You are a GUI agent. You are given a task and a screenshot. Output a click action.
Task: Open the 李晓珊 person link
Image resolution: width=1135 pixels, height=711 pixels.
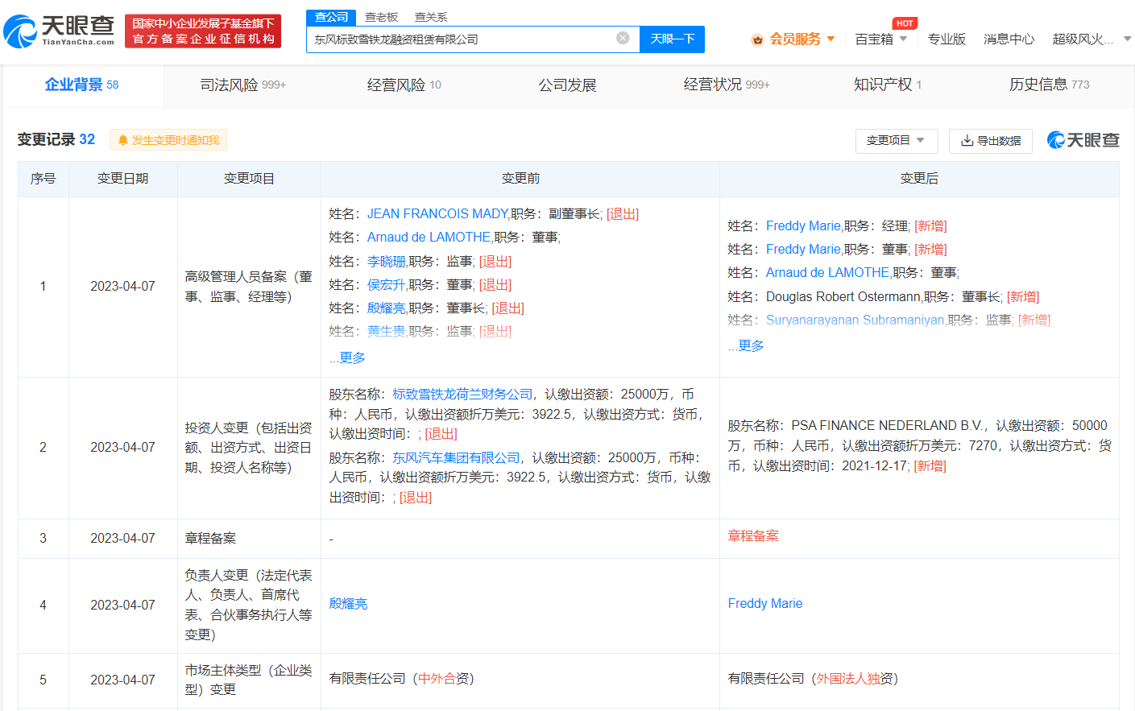pos(387,261)
